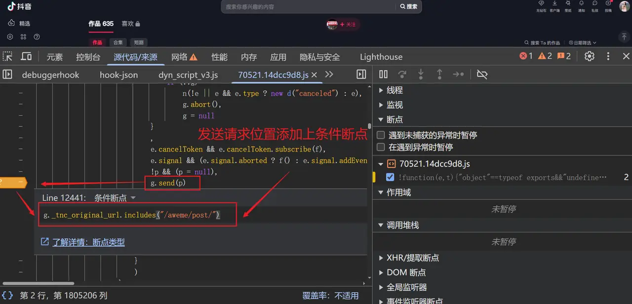The image size is (632, 304).
Task: Open DevTools settings gear
Action: (590, 56)
